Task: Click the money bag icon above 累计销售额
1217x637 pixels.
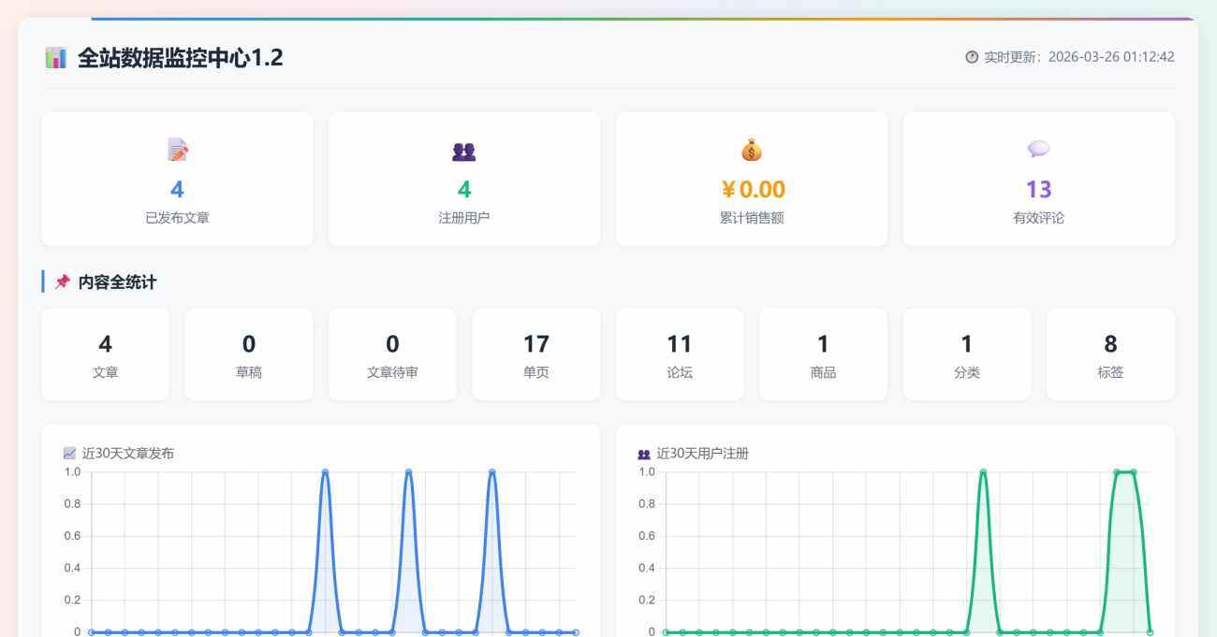Action: 750,149
